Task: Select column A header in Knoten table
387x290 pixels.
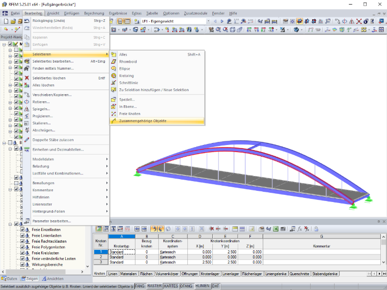Action: 122,236
